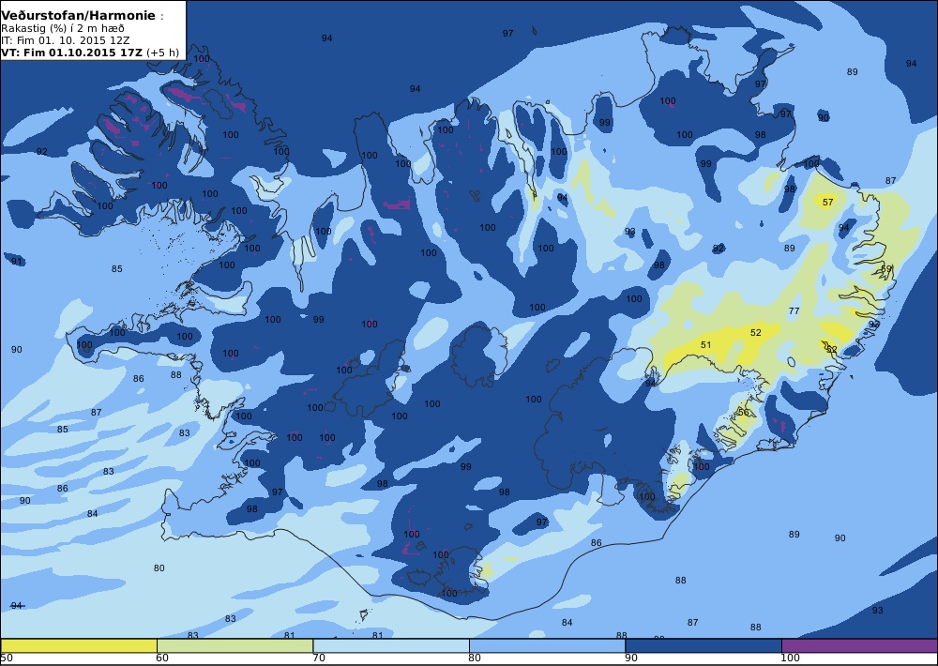Click the purple above-100 legend swatch
This screenshot has width=938, height=666.
click(x=859, y=645)
